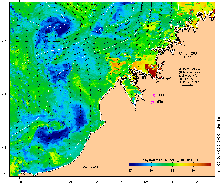222x184 pixels.
Task: Click the date text '01-Apr-2004'
Action: pos(189,54)
